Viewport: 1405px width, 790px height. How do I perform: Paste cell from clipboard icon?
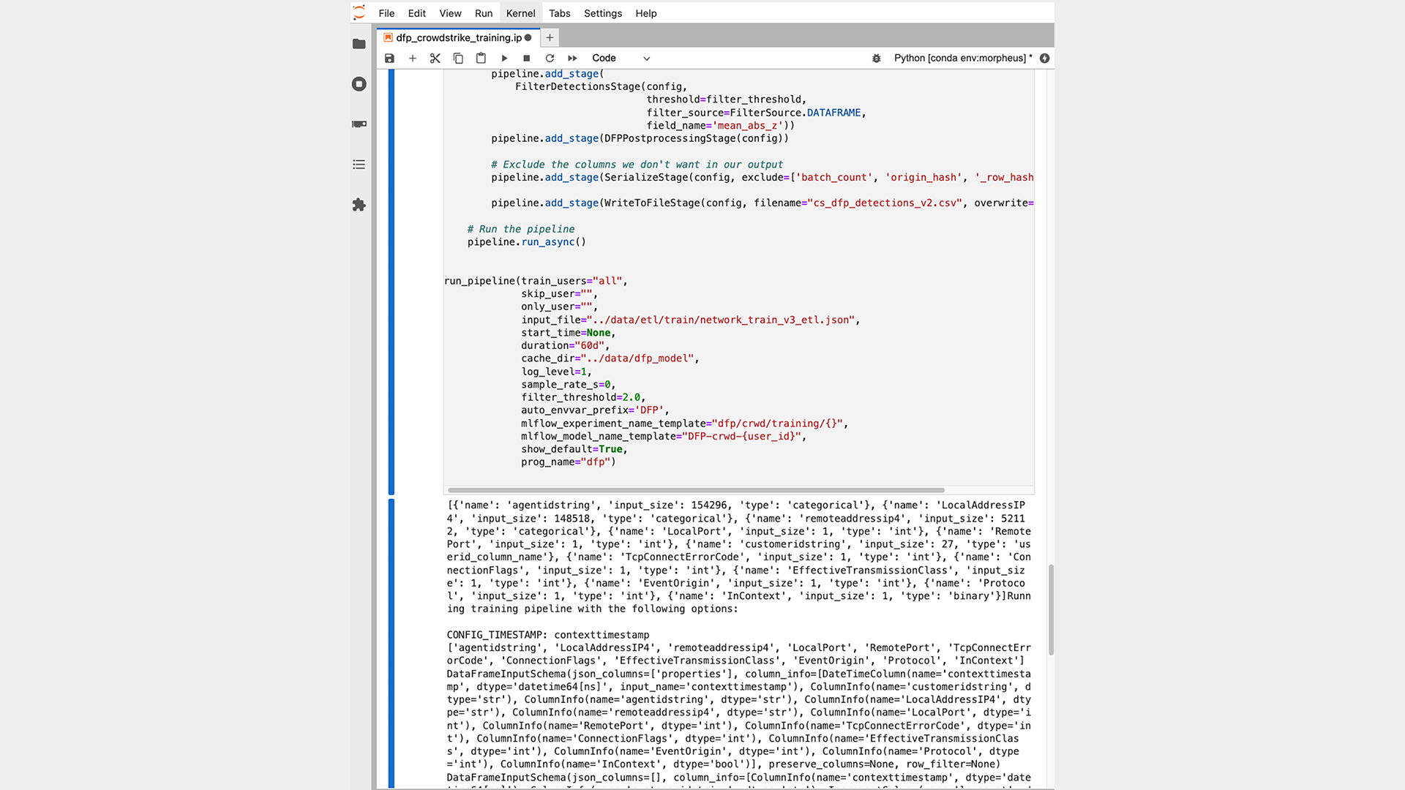coord(481,59)
